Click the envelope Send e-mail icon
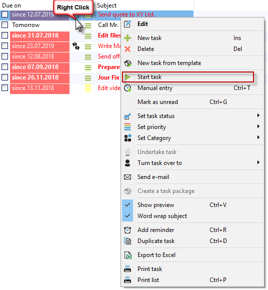 127,177
